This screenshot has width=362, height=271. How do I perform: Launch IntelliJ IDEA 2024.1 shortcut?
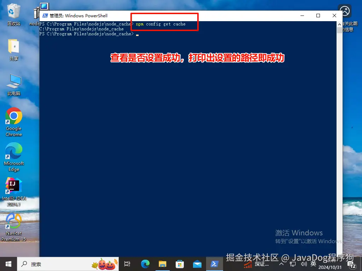pyautogui.click(x=14, y=192)
